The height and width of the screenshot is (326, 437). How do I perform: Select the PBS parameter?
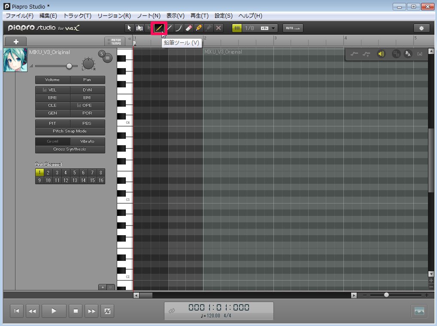[x=87, y=123]
